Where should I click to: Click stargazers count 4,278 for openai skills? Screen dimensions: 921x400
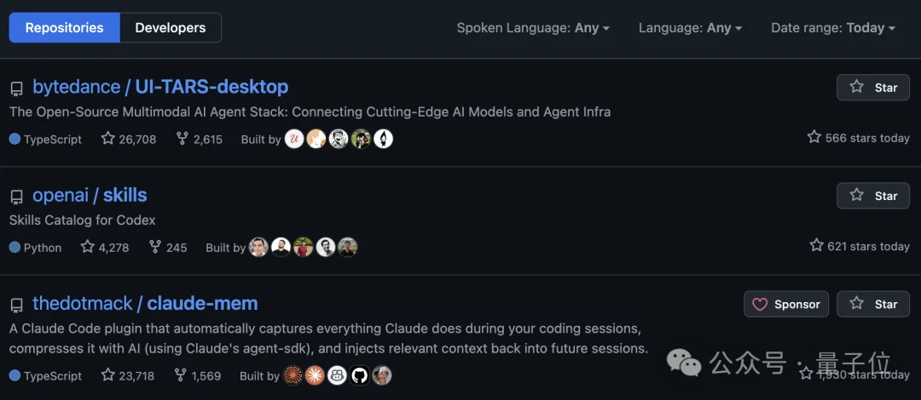point(105,248)
